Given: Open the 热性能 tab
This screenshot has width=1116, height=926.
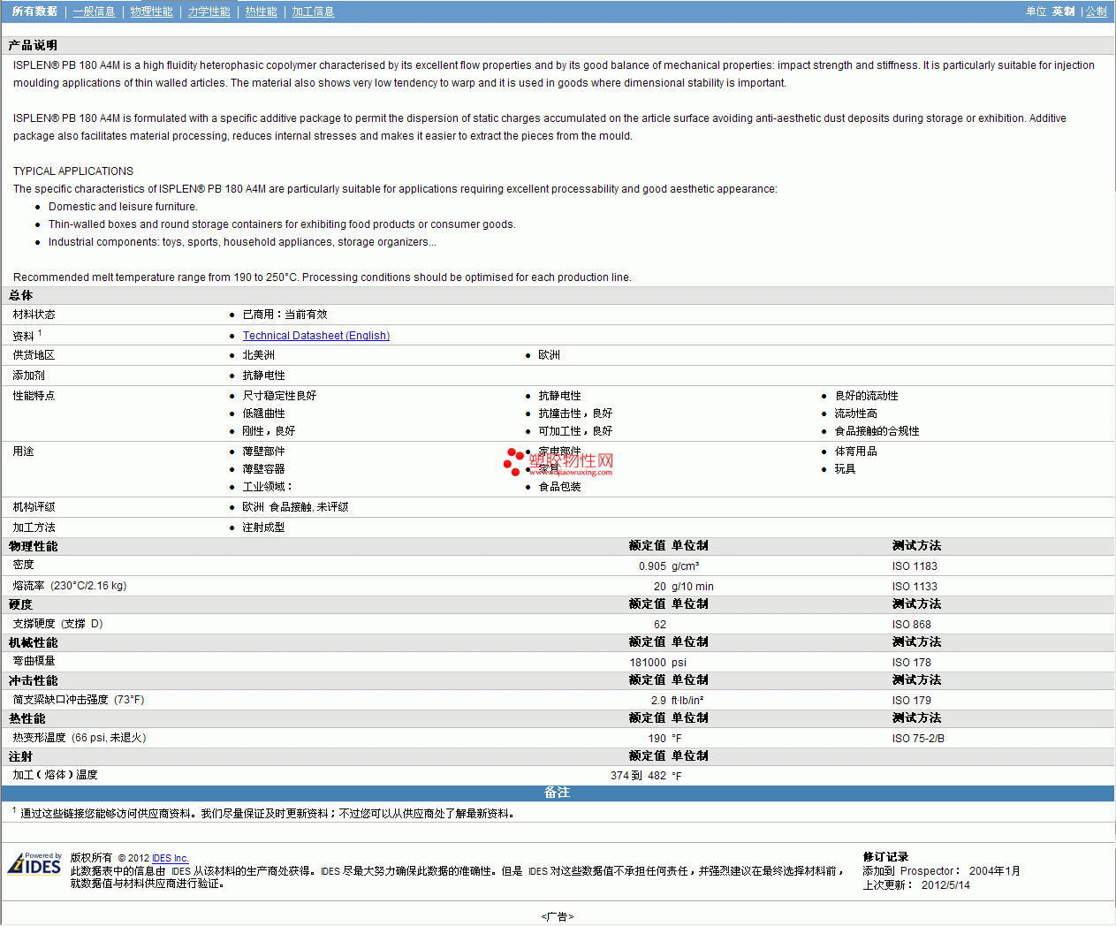Looking at the screenshot, I should [261, 11].
